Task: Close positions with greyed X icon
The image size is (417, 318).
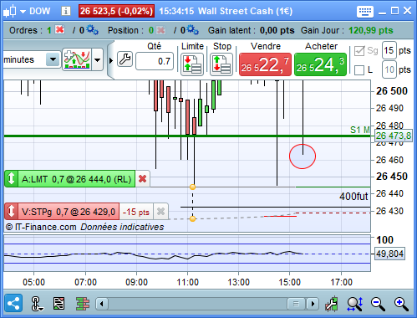Action: click(160, 30)
